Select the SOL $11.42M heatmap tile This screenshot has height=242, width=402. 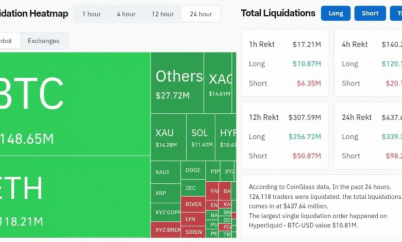[199, 137]
